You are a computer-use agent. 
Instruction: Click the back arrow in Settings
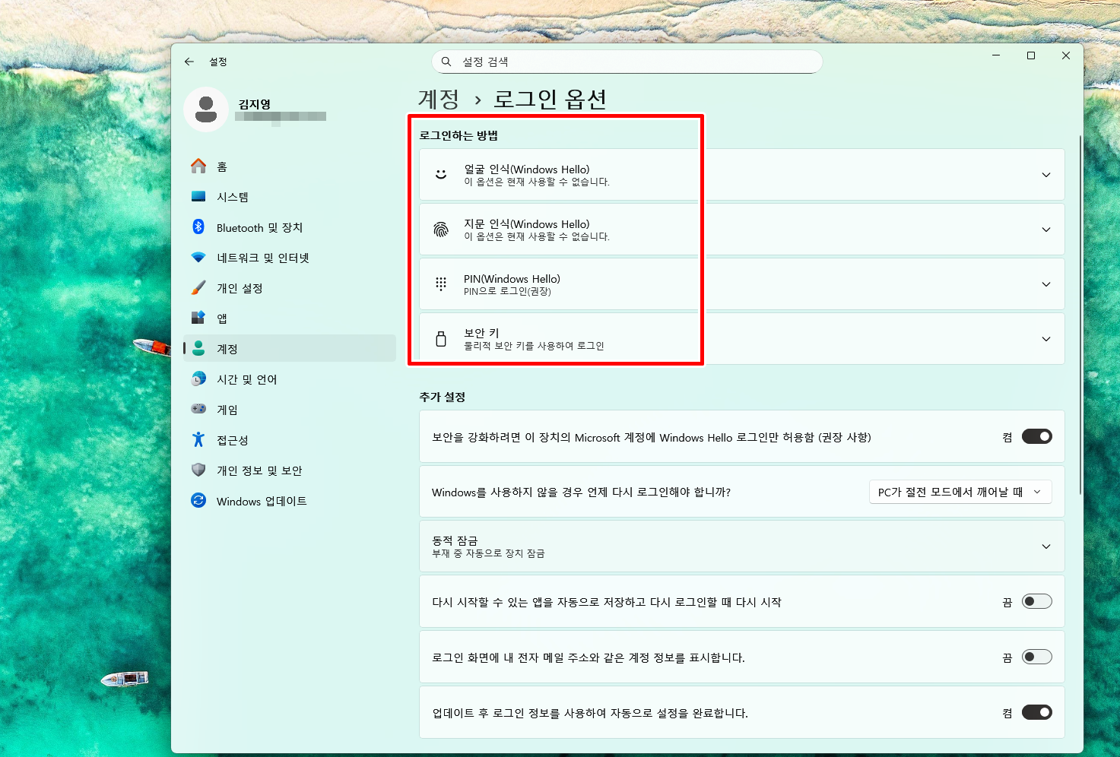coord(189,62)
